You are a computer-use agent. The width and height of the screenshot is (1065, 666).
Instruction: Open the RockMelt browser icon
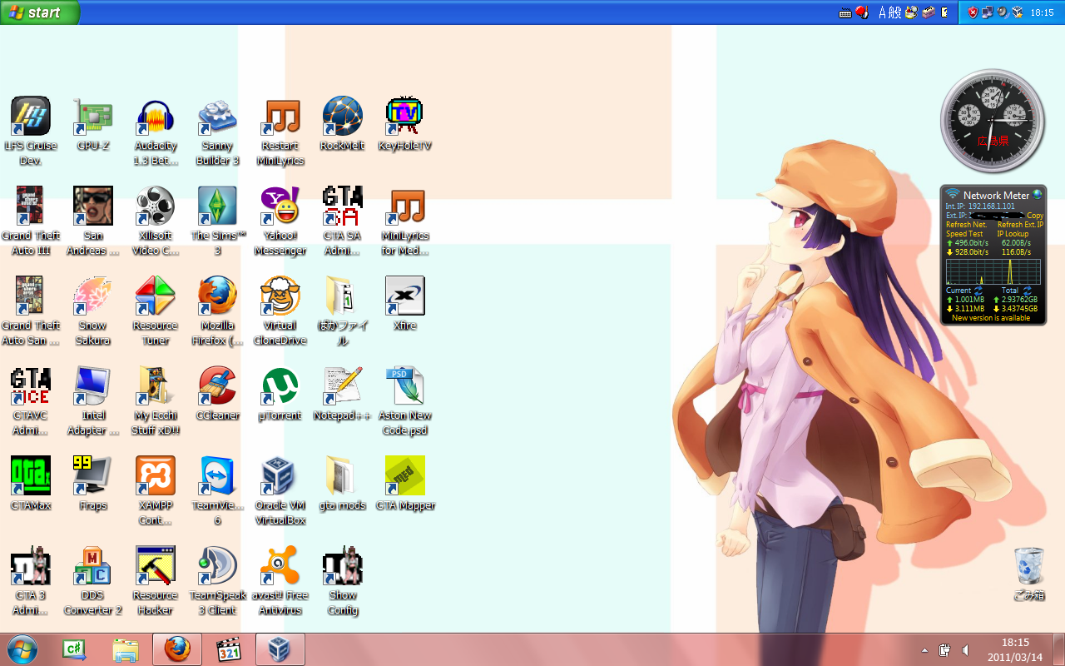point(343,123)
